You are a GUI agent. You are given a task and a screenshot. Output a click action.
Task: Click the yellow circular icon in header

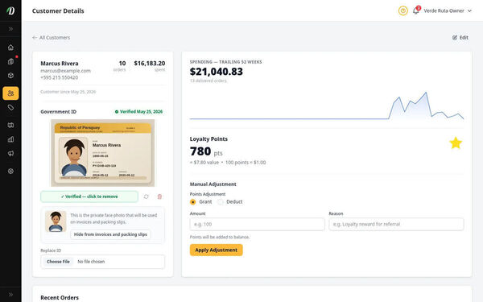(403, 10)
